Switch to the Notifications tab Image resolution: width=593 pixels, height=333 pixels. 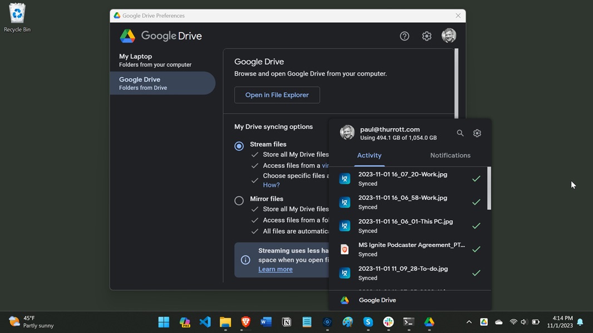[x=450, y=155]
